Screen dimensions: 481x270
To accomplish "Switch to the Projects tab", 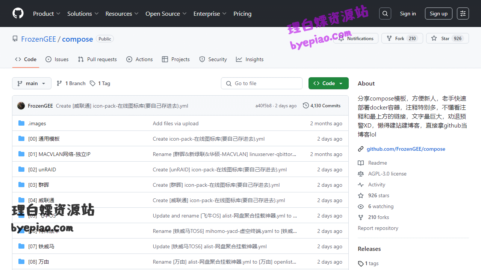I will (x=176, y=59).
